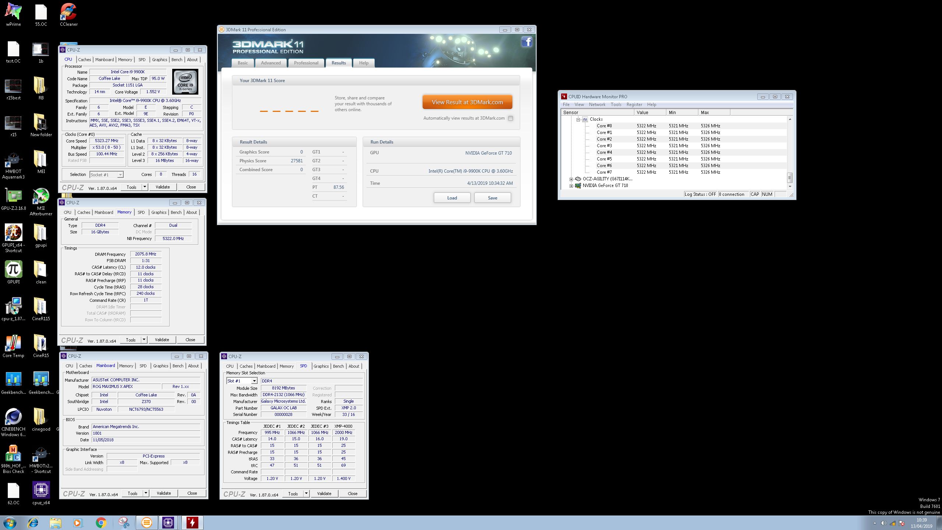Open the Network menu in Hardware Monitor
Viewport: 942px width, 530px height.
click(x=597, y=105)
